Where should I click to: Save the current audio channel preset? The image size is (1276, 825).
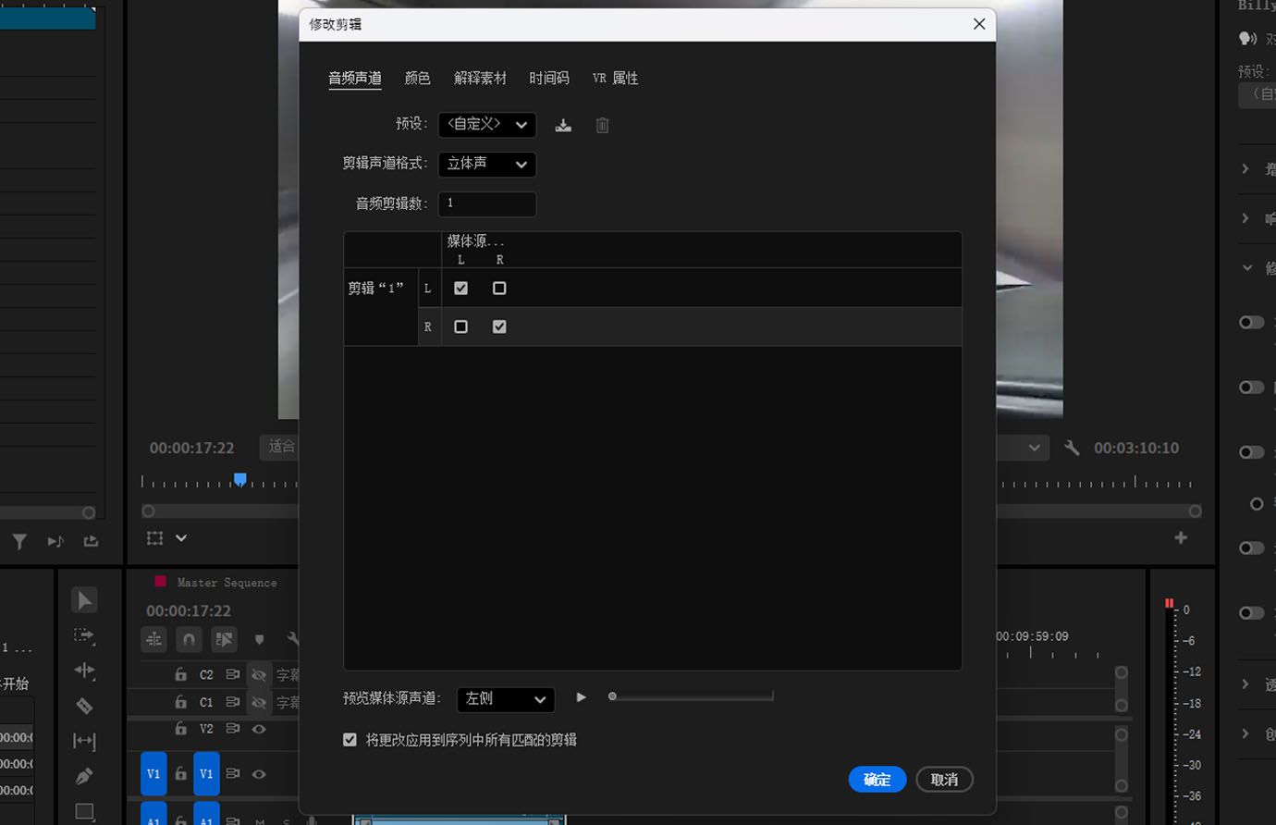pos(563,125)
